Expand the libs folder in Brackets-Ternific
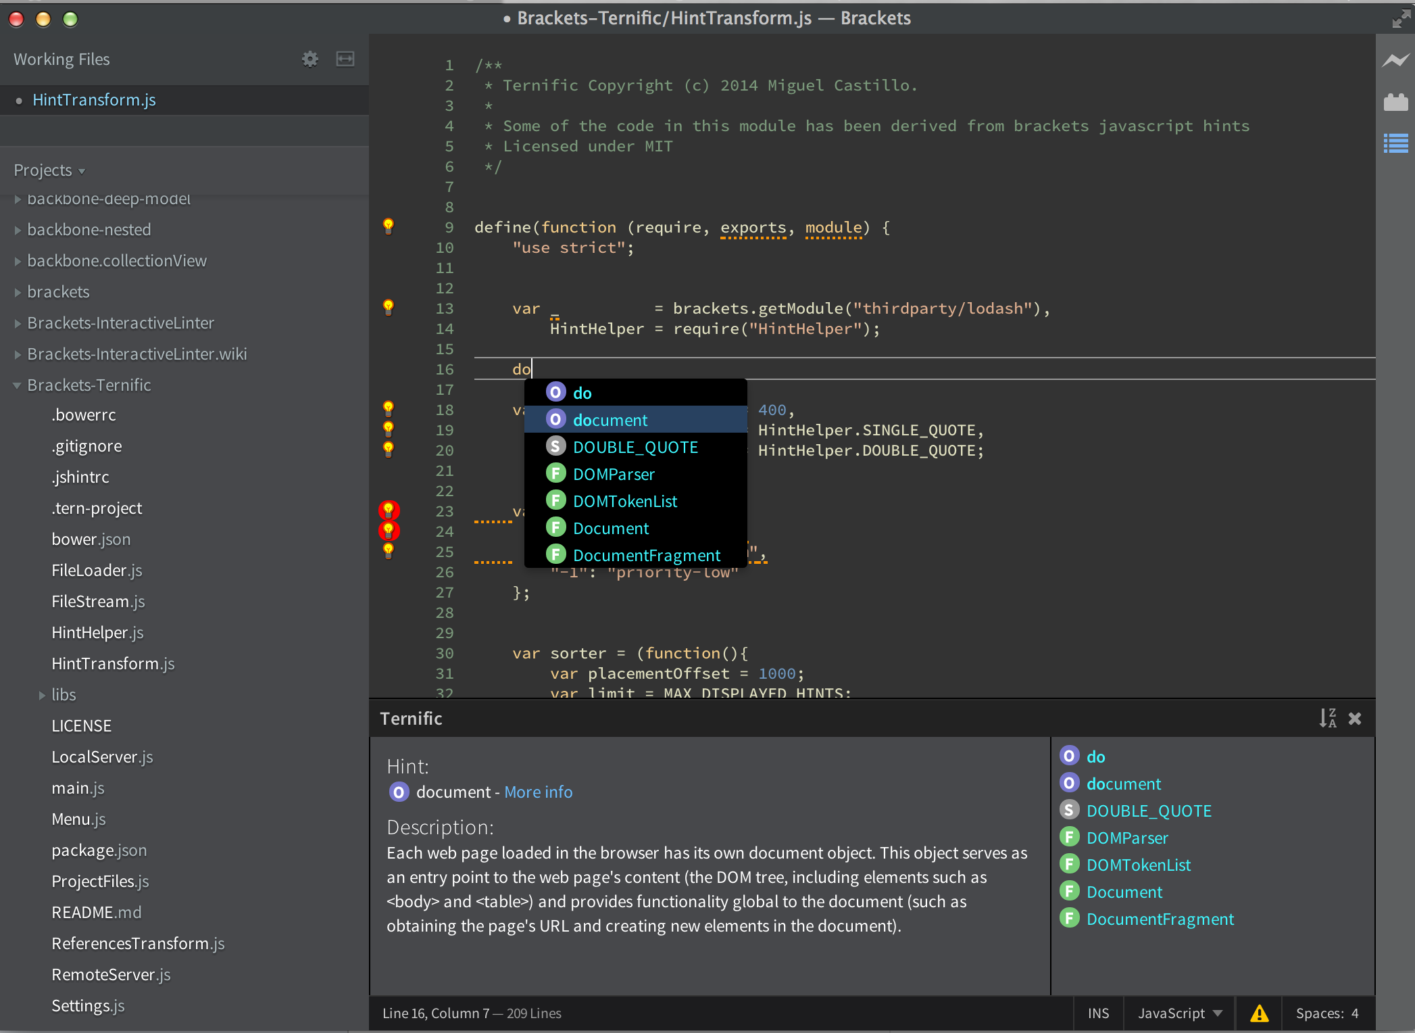Viewport: 1415px width, 1033px height. coord(41,694)
